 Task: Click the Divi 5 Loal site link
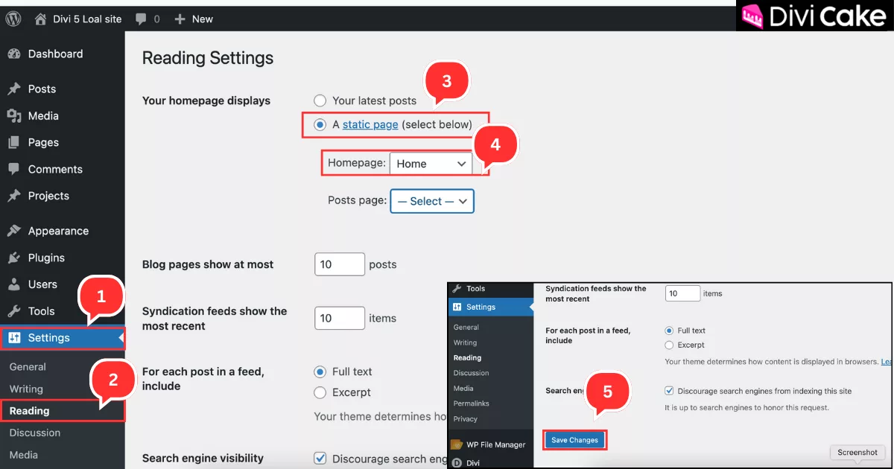click(x=87, y=19)
